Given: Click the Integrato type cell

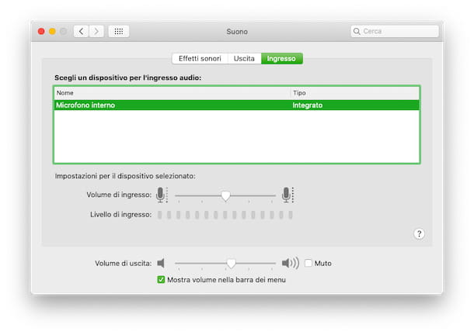Looking at the screenshot, I should pyautogui.click(x=308, y=105).
